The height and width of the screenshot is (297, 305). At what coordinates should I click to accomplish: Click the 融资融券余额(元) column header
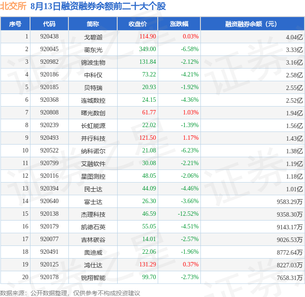click(x=252, y=24)
